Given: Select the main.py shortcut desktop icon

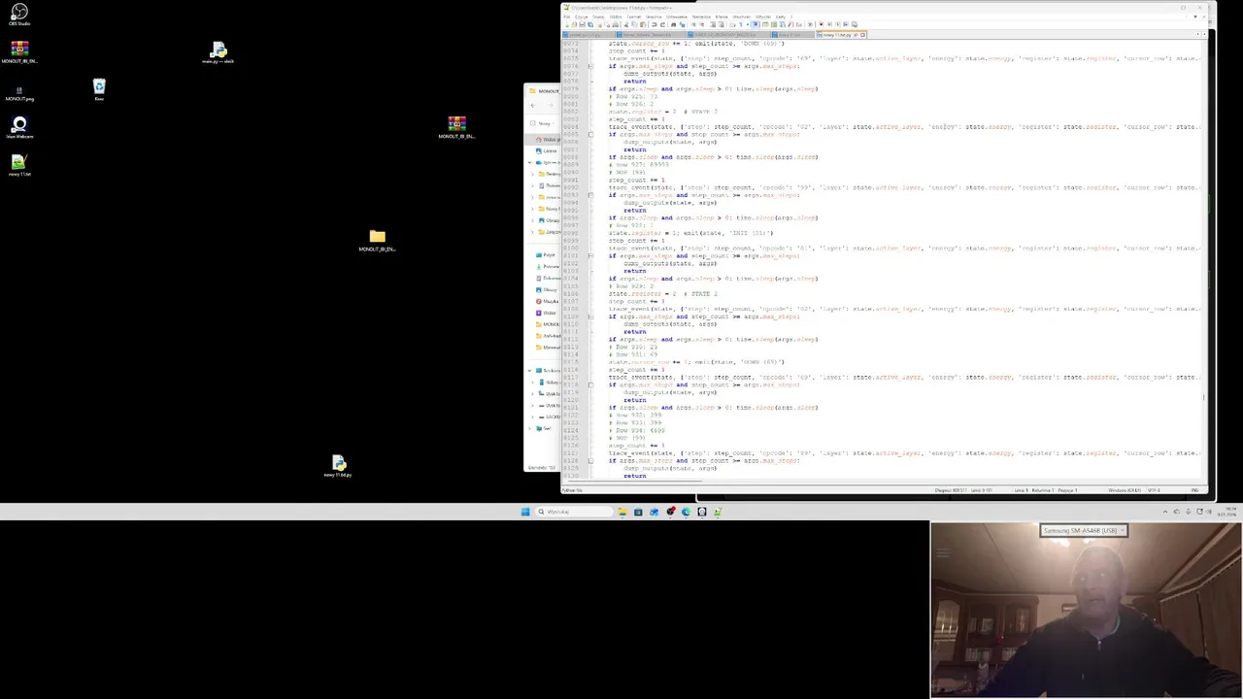Looking at the screenshot, I should click(x=218, y=53).
